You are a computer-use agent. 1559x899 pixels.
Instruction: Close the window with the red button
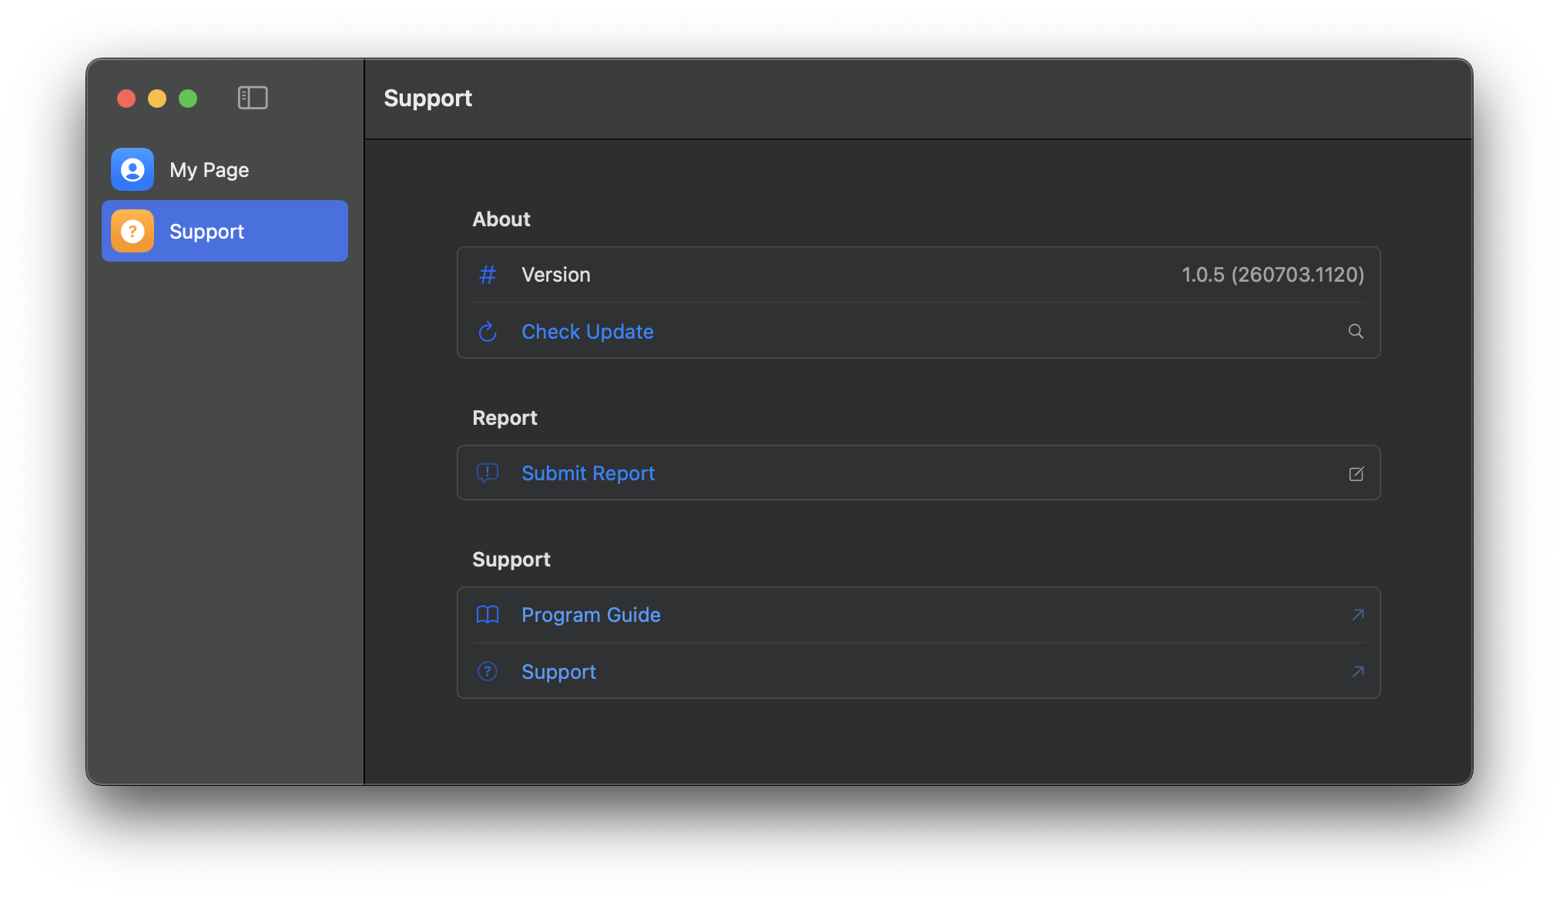[126, 99]
